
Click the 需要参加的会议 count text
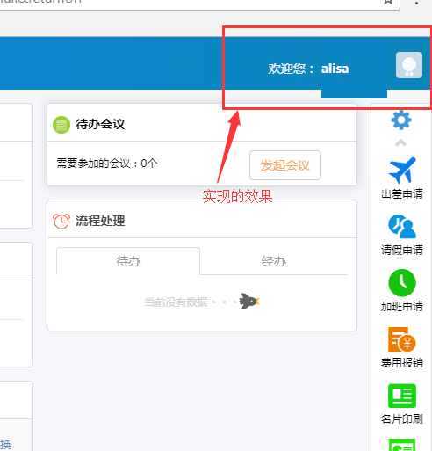(x=107, y=164)
